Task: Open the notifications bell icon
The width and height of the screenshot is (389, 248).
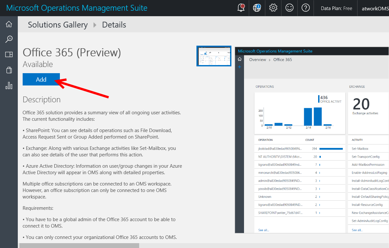Action: tap(241, 8)
